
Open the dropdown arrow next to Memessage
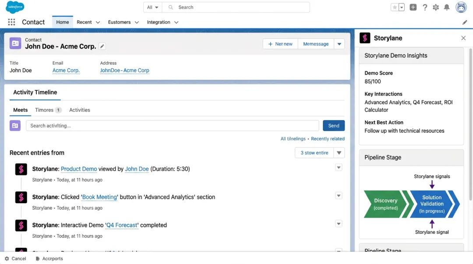point(339,44)
